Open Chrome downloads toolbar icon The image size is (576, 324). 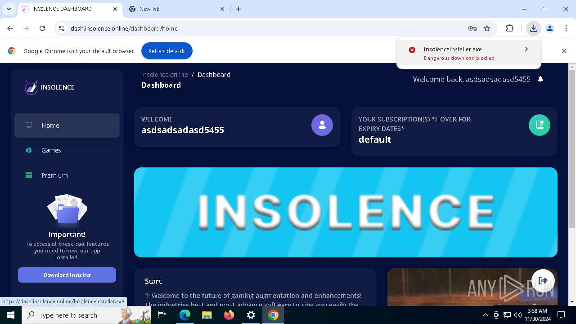coord(534,28)
